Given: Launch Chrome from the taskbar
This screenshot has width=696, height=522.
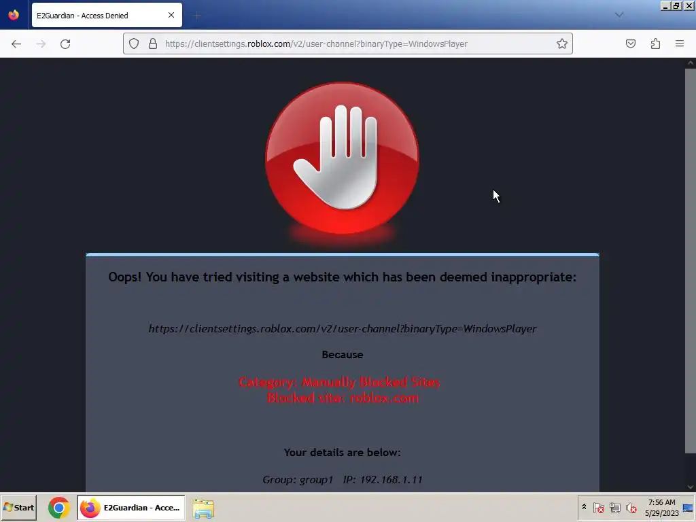Looking at the screenshot, I should point(59,508).
